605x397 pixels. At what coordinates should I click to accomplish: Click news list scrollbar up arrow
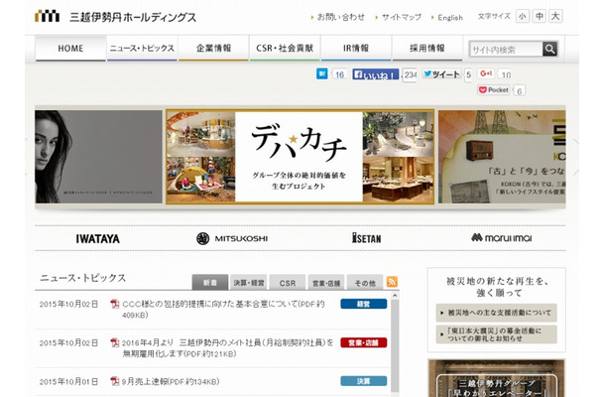[x=395, y=296]
